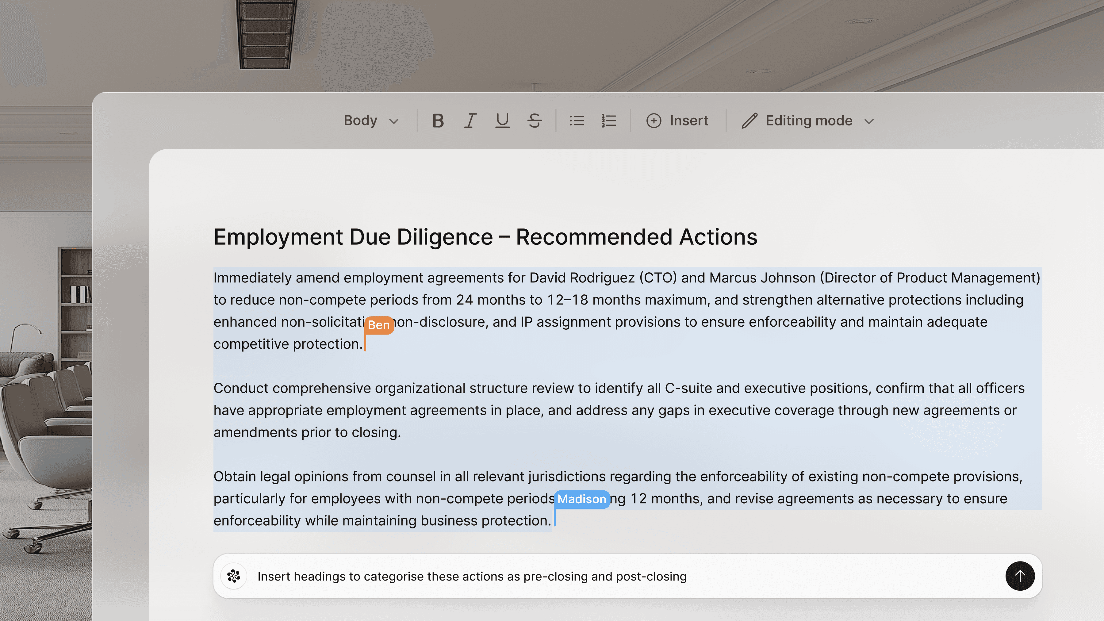Toggle underline formatting
This screenshot has width=1104, height=621.
(502, 121)
